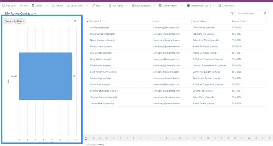Open the Susan Burk (sample) contact
273x146 pixels.
click(x=100, y=84)
